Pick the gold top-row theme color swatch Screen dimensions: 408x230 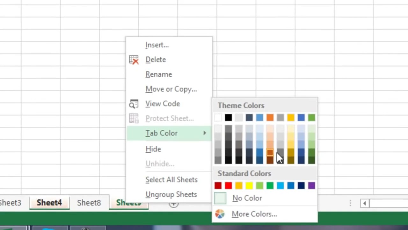pyautogui.click(x=291, y=118)
